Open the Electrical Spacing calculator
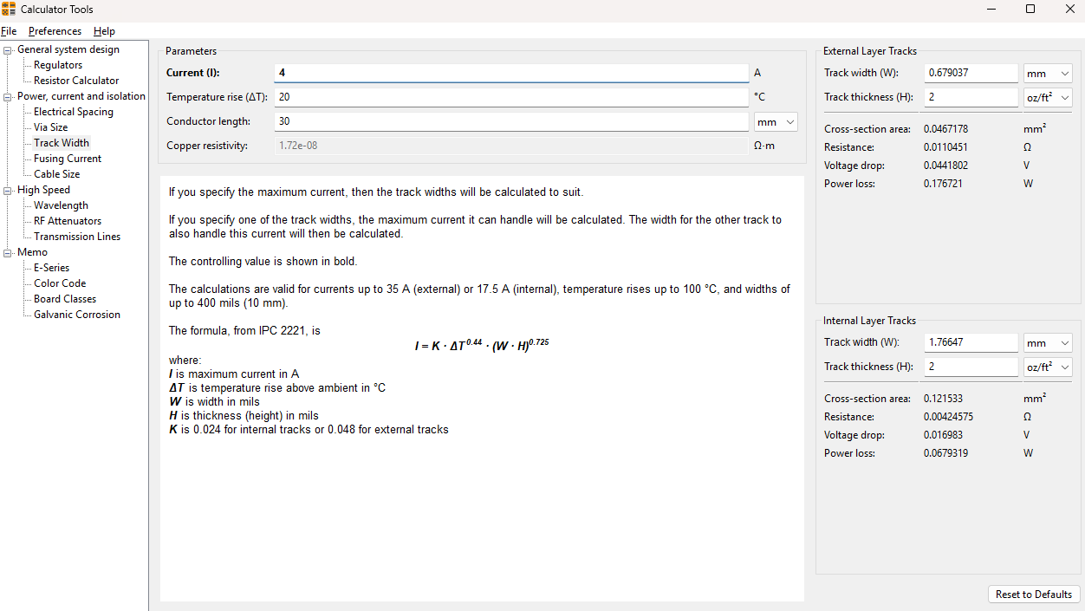The image size is (1085, 611). 74,112
